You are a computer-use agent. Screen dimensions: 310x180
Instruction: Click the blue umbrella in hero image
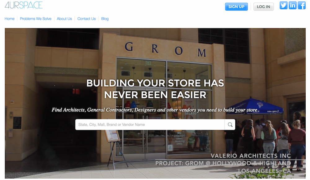pyautogui.click(x=255, y=106)
